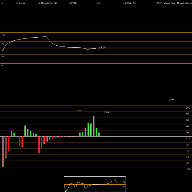Open the mini overview chart at the bottom
The image size is (192, 192).
95,184
